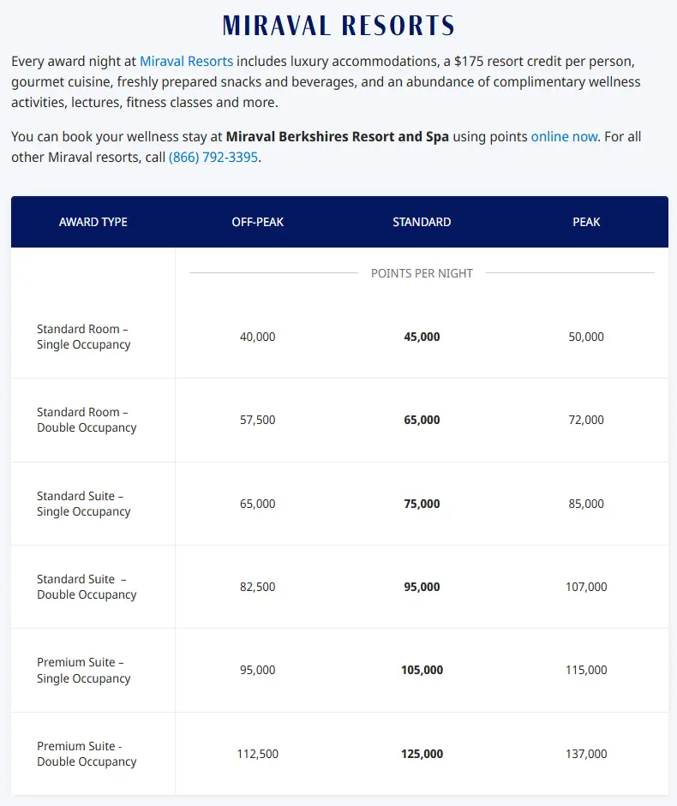Select the OFF-PEAK column header
The width and height of the screenshot is (677, 806).
(257, 222)
